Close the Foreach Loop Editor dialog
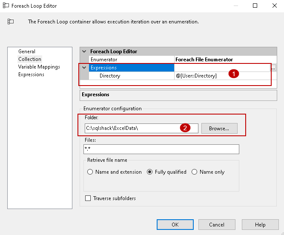The width and height of the screenshot is (284, 235). 274,6
